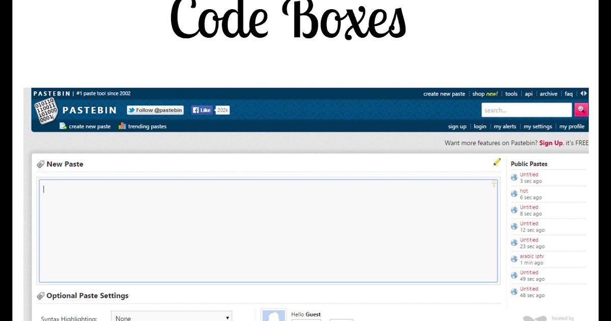Viewport: 611px width, 321px height.
Task: Click the globe icon of 'Untitled 23 sec ago'
Action: (514, 243)
